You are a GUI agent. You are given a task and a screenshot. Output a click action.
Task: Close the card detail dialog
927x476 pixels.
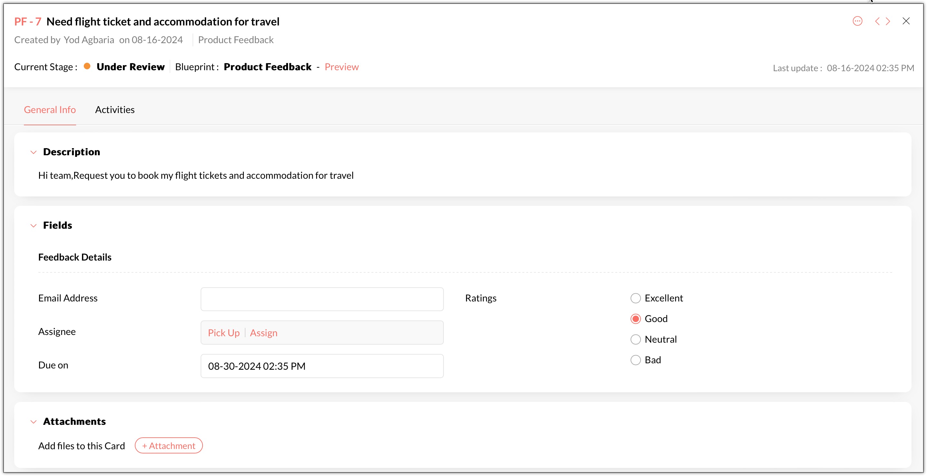[906, 21]
